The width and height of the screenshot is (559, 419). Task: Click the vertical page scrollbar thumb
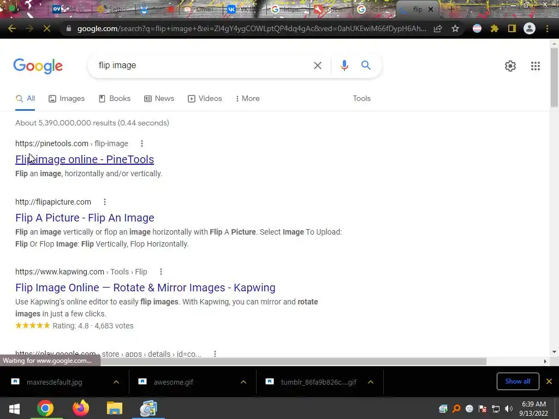(x=554, y=77)
